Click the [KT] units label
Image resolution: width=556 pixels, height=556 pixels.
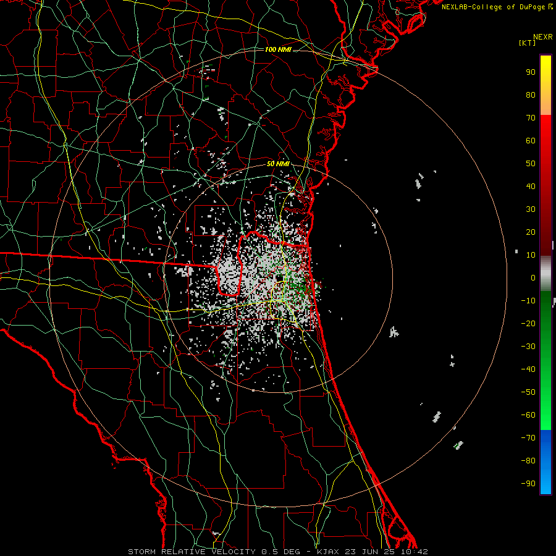click(527, 43)
